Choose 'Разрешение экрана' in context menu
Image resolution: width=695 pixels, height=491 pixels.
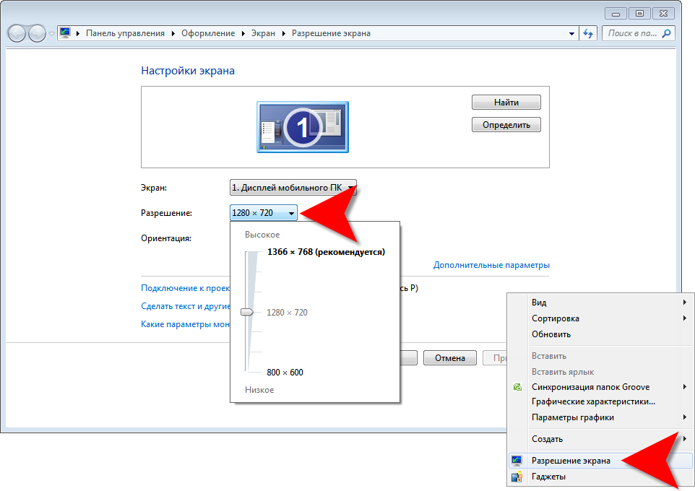coord(600,461)
